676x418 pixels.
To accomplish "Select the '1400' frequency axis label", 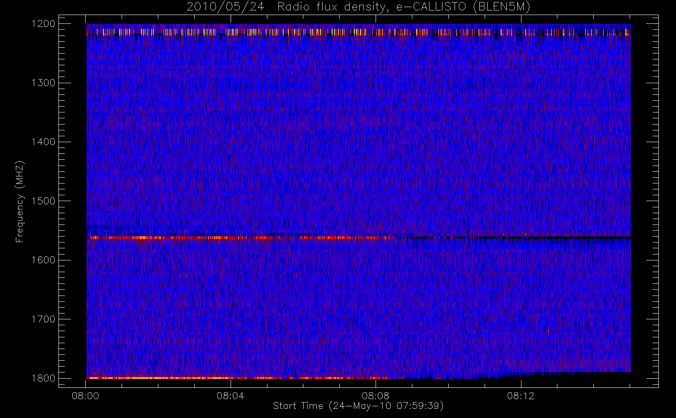I will click(x=44, y=142).
